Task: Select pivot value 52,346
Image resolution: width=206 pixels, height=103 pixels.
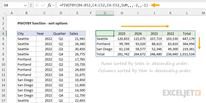Action: tap(154, 49)
